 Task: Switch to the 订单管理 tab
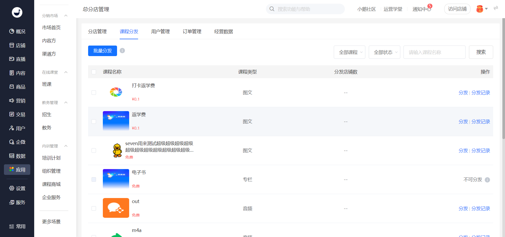[x=192, y=32]
